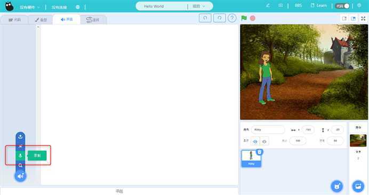This screenshot has width=369, height=195.
Task: Click the add sprite cat button
Action: tap(337, 186)
